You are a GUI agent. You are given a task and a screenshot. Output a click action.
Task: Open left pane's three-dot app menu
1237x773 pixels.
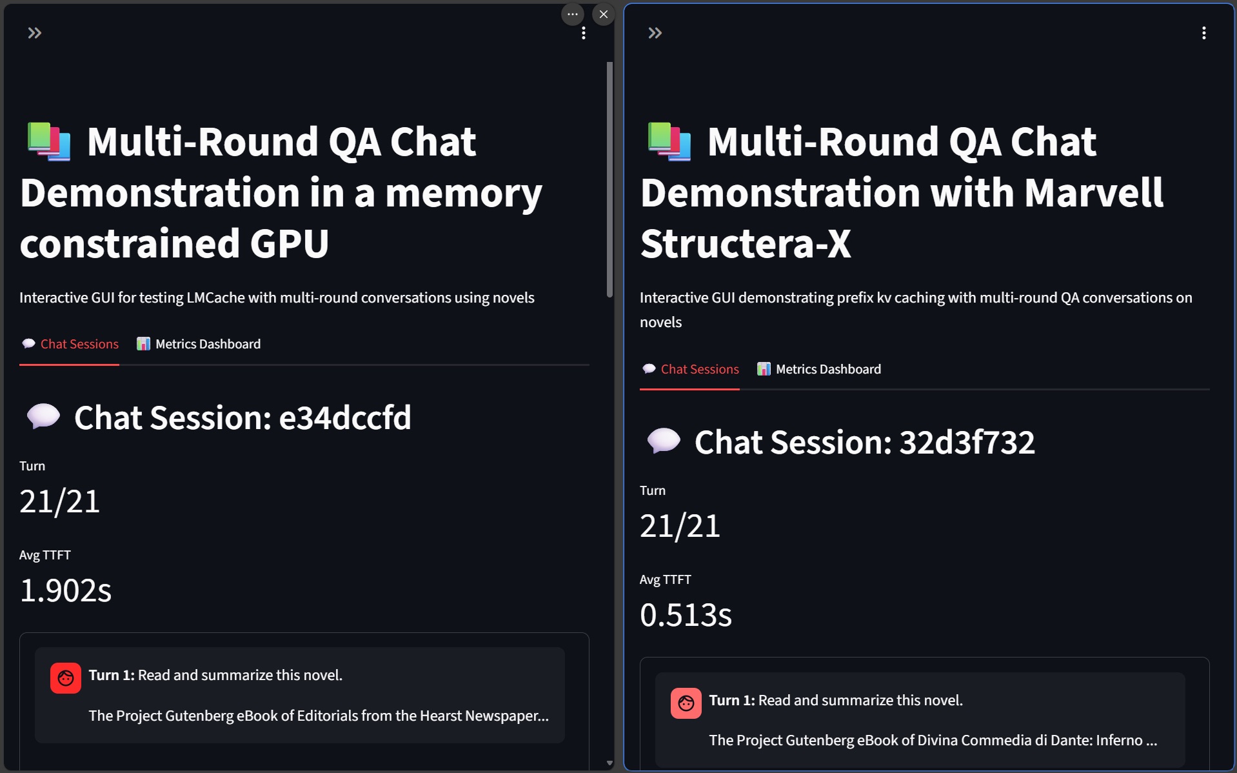[583, 33]
